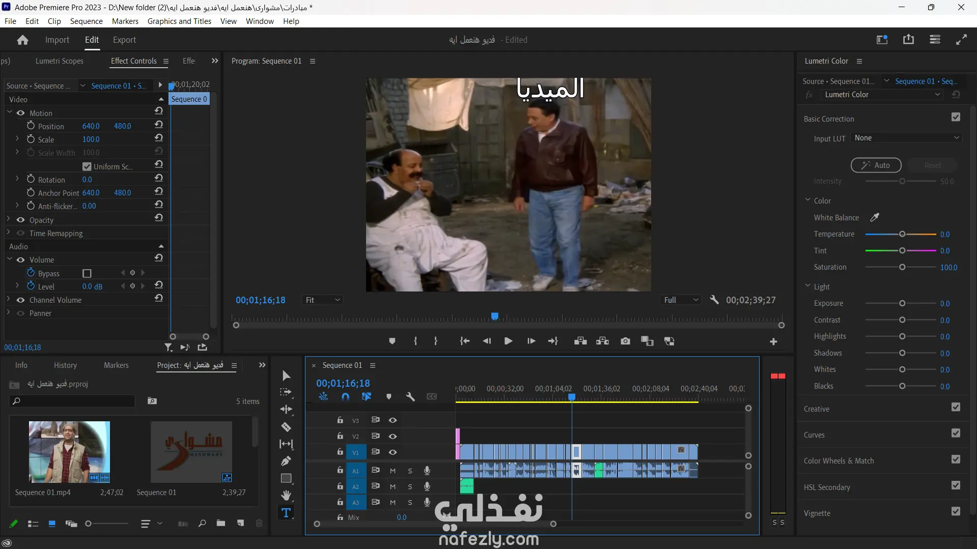This screenshot has height=549, width=977.
Task: Open the Home screen icon
Action: click(x=22, y=40)
